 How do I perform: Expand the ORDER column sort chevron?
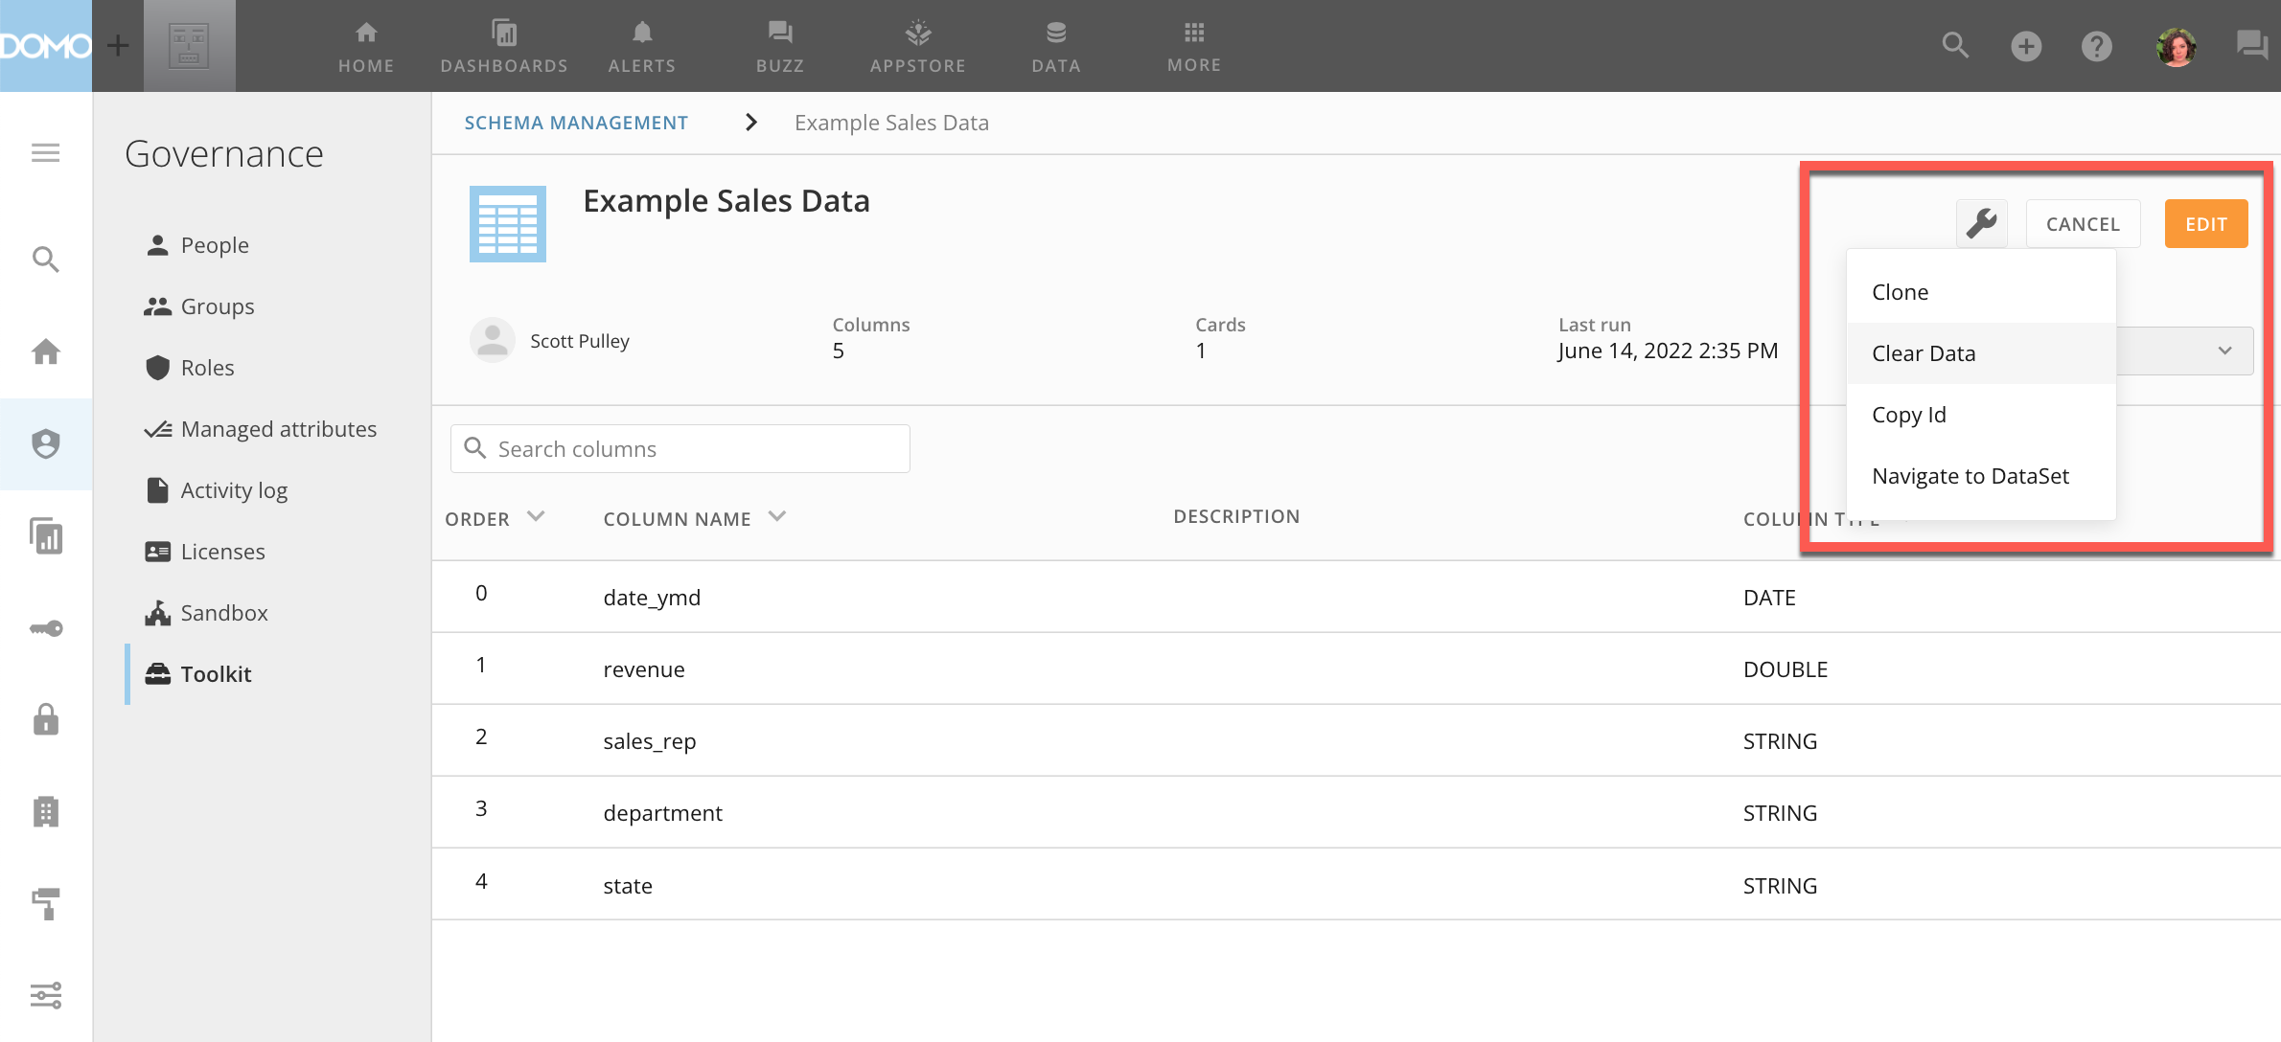[x=535, y=515]
